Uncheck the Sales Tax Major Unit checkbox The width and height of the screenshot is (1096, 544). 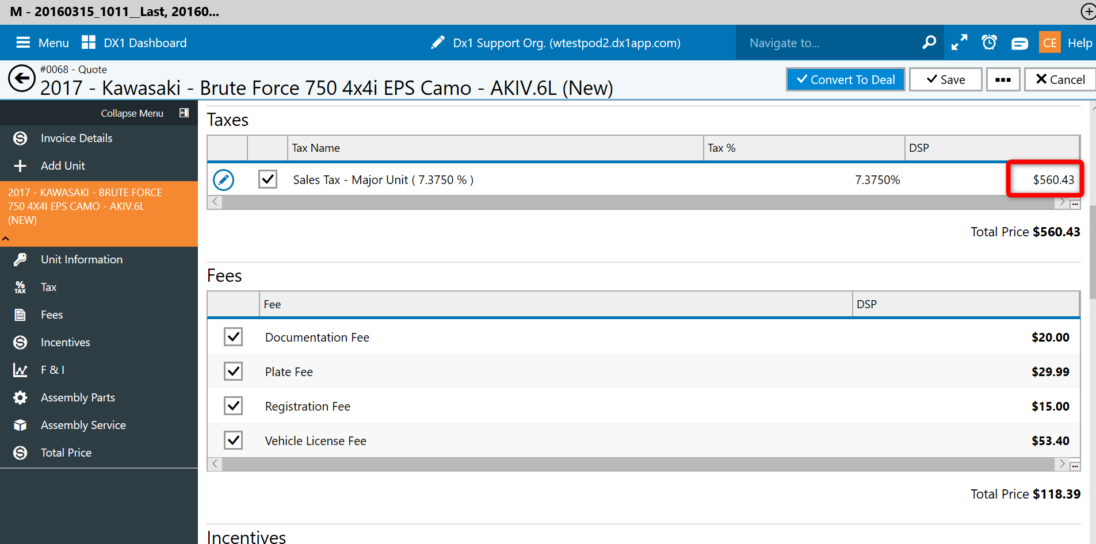coord(268,179)
